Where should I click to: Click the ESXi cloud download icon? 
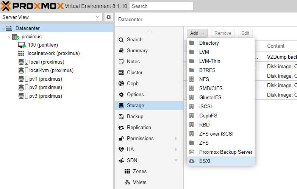point(192,161)
